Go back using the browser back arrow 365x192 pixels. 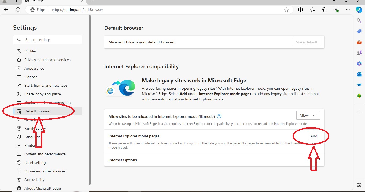(x=6, y=10)
